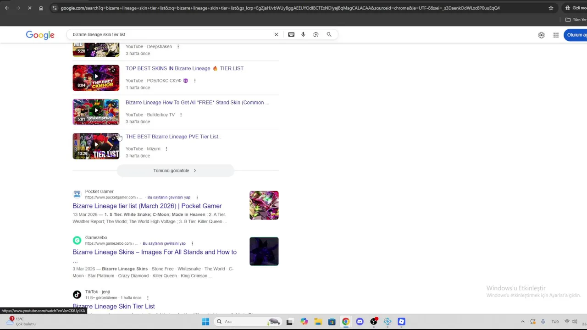Play the 5:20 Deepshaken video thumbnail
The height and width of the screenshot is (330, 587).
pos(96,49)
